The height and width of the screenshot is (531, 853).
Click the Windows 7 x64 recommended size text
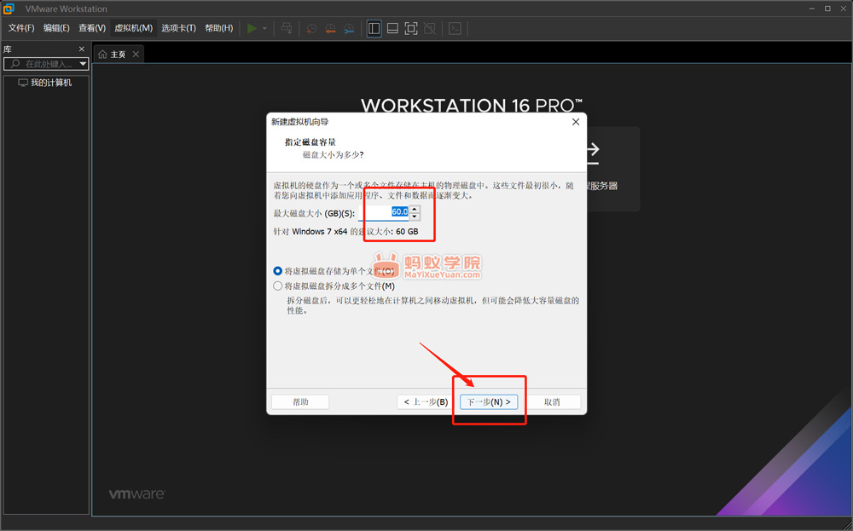[345, 232]
